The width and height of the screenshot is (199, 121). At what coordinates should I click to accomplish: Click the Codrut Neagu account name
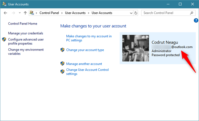(165, 42)
